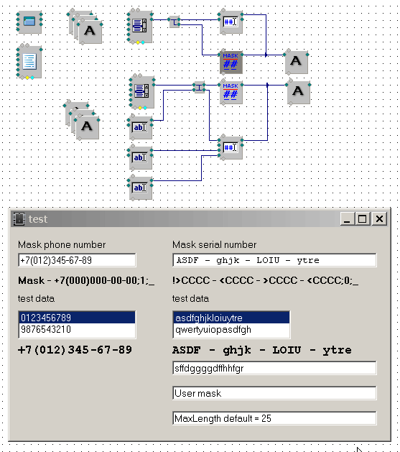Click the User mask input field
The image size is (400, 452).
(x=274, y=393)
